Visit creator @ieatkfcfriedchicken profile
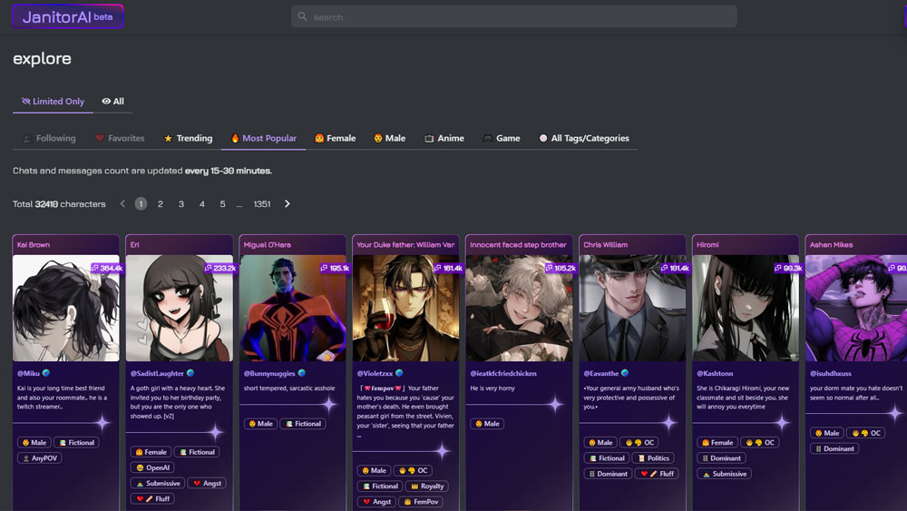 (503, 373)
